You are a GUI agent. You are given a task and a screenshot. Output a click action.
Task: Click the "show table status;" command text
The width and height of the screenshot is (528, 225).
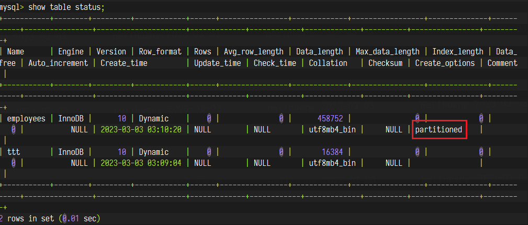coord(66,7)
